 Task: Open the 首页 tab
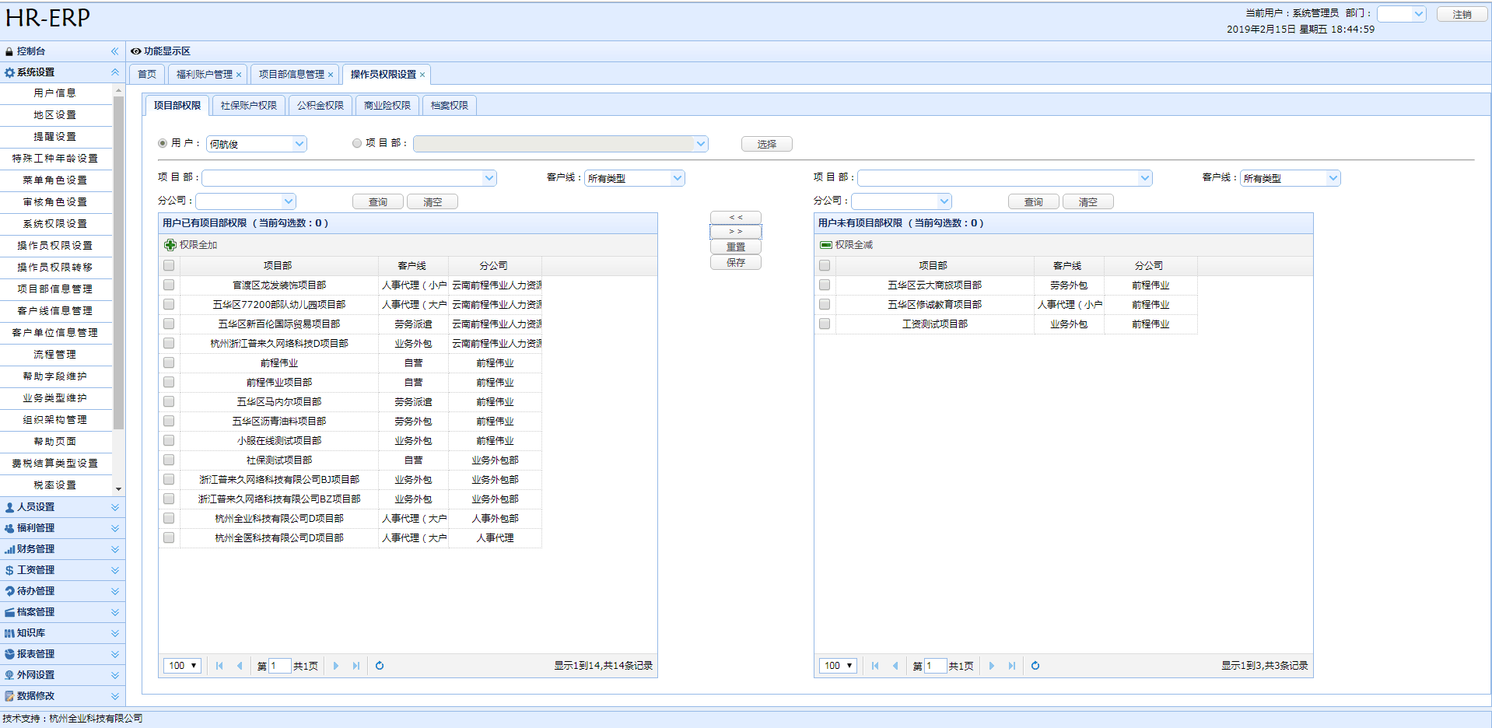point(147,75)
